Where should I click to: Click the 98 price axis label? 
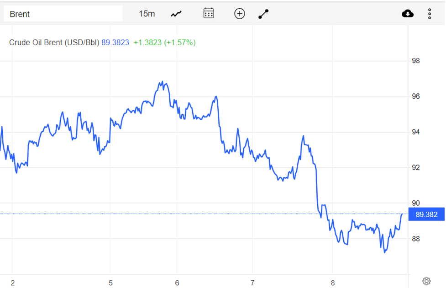coord(416,61)
